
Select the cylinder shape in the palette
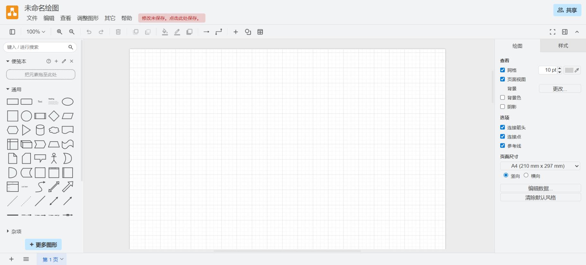point(40,130)
